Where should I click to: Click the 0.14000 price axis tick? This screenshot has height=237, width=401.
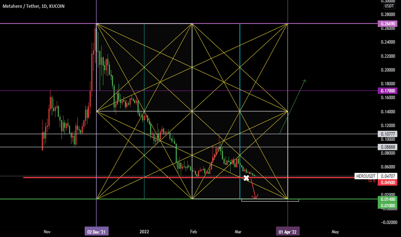click(x=388, y=112)
